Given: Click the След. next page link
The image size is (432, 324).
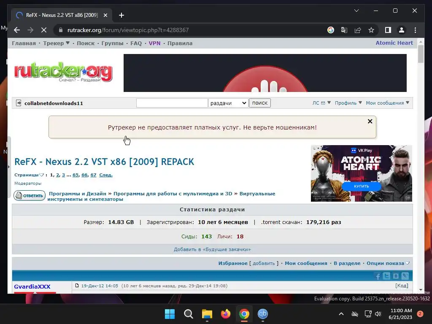Looking at the screenshot, I should click(106, 175).
